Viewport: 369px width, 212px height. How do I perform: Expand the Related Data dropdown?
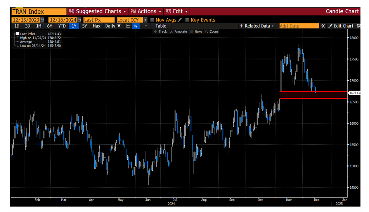click(257, 26)
